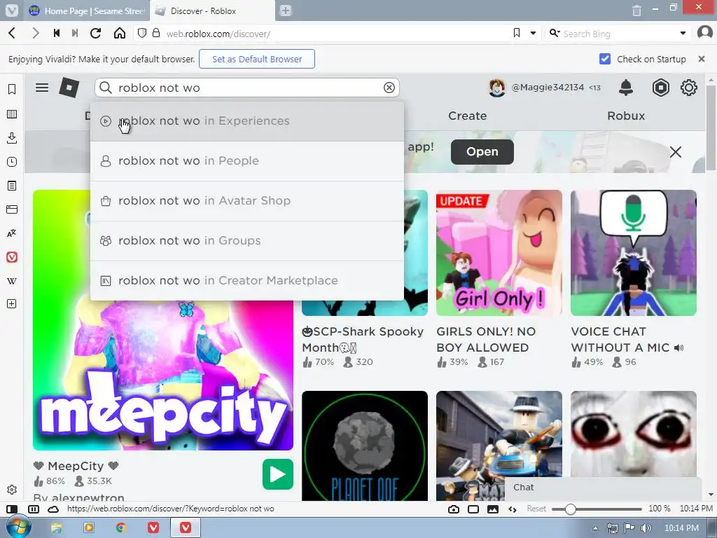Viewport: 717px width, 538px height.
Task: Click Set as Default Browser
Action: (257, 59)
